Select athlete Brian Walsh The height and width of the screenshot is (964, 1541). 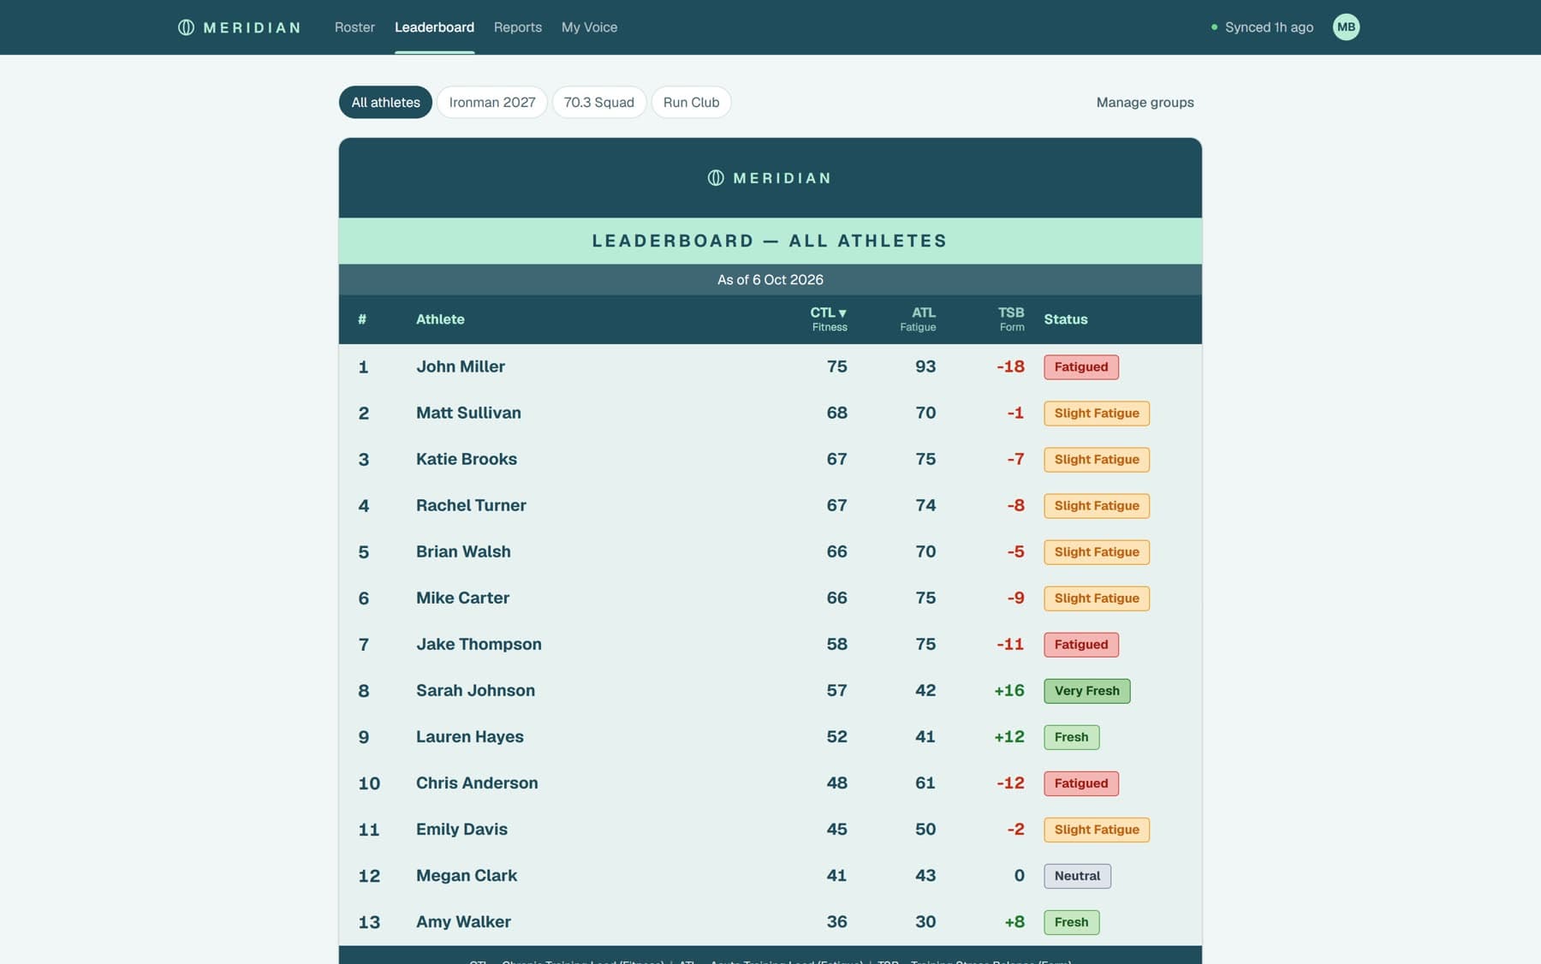pyautogui.click(x=463, y=551)
